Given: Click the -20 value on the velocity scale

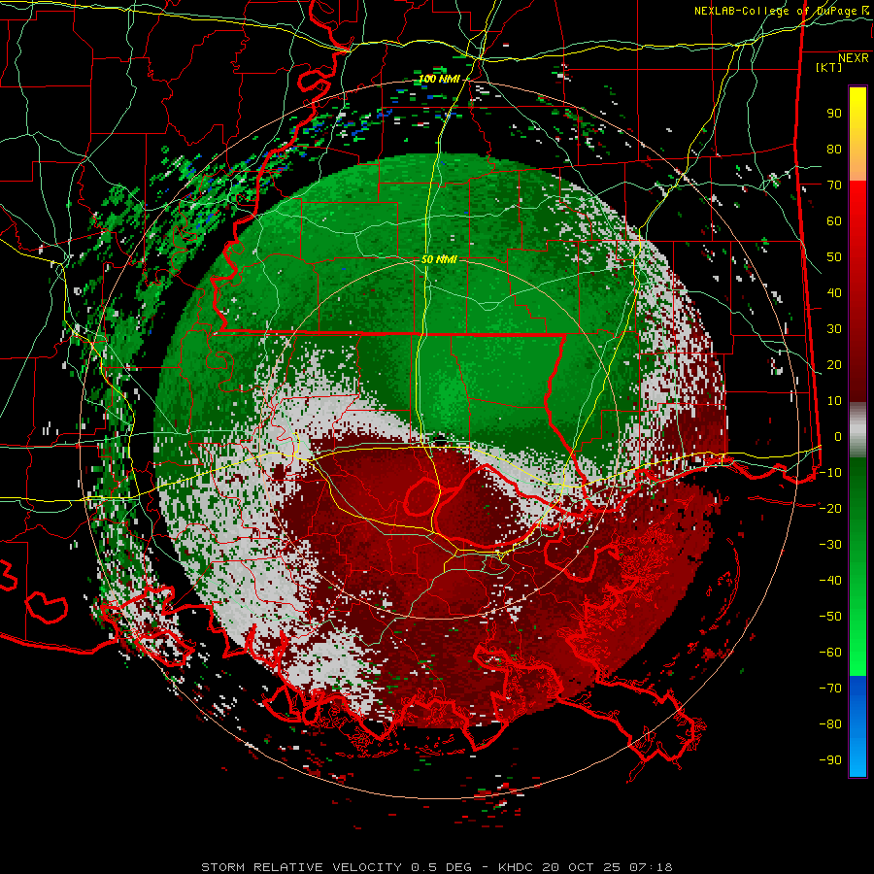Looking at the screenshot, I should (x=830, y=509).
